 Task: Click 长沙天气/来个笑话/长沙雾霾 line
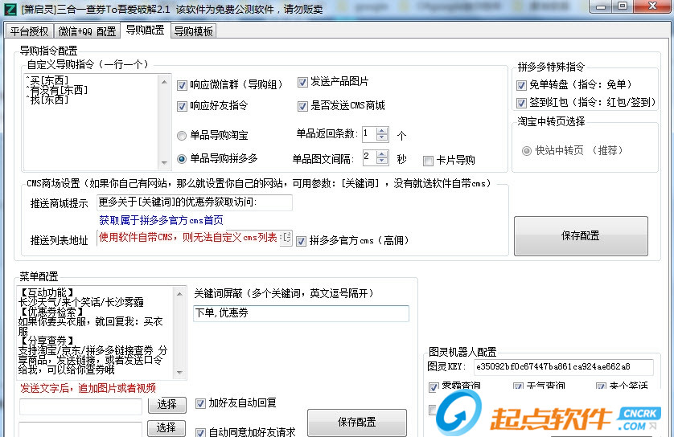(80, 302)
